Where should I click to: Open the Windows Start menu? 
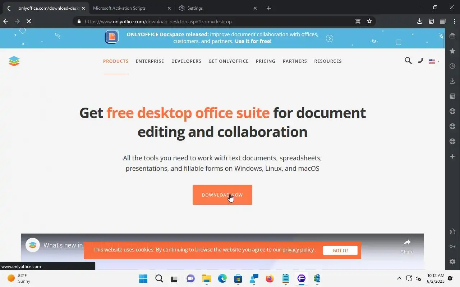[x=143, y=278]
